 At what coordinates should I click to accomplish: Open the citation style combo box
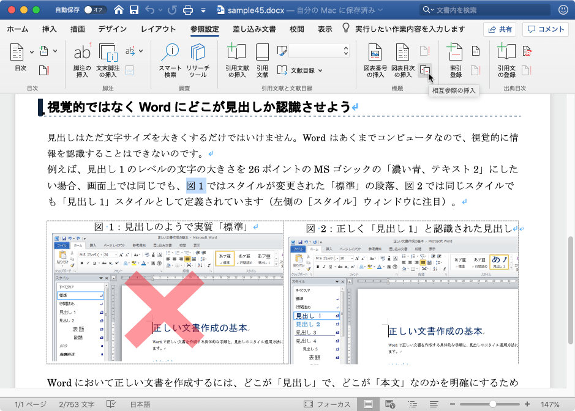[318, 51]
